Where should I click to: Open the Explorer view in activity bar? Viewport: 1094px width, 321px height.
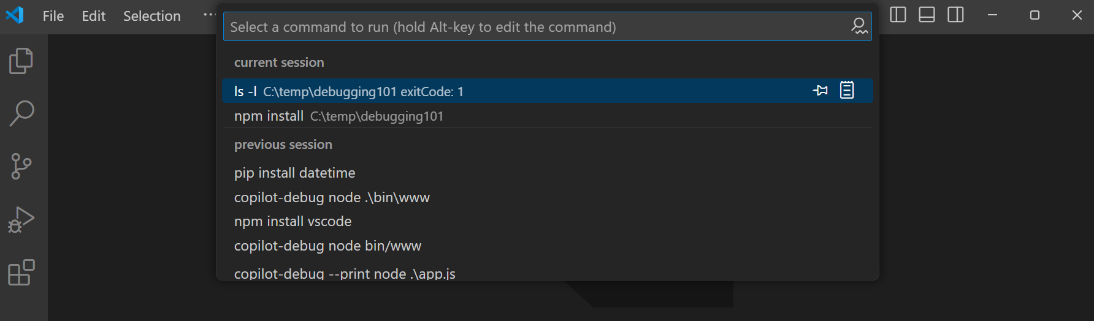point(21,61)
